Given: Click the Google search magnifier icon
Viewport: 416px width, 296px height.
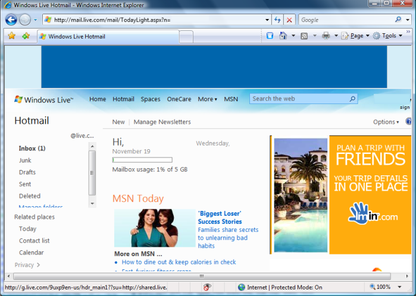Looking at the screenshot, I should pyautogui.click(x=398, y=20).
